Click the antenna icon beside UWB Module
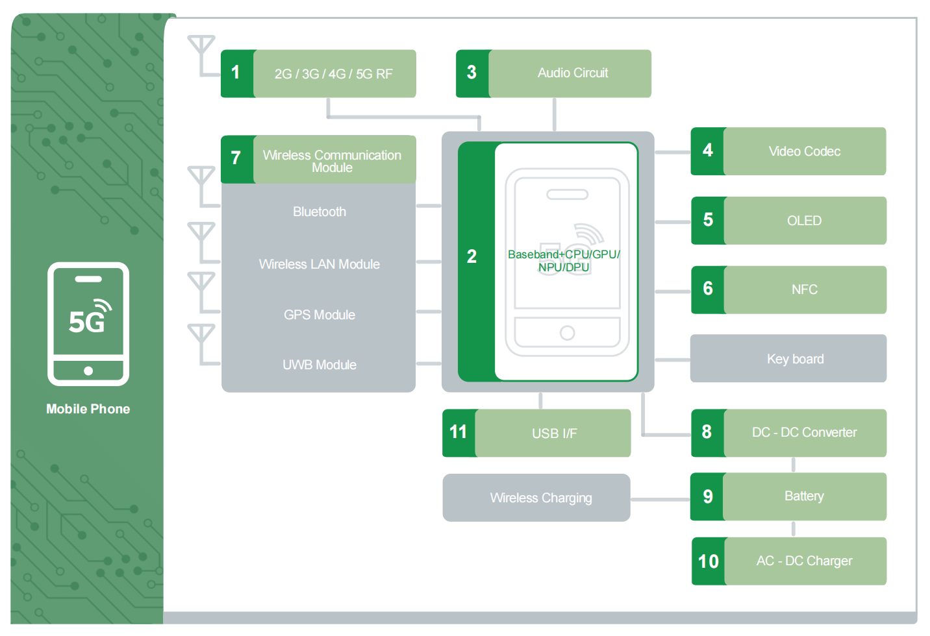Screen dimensions: 930x636 [203, 345]
